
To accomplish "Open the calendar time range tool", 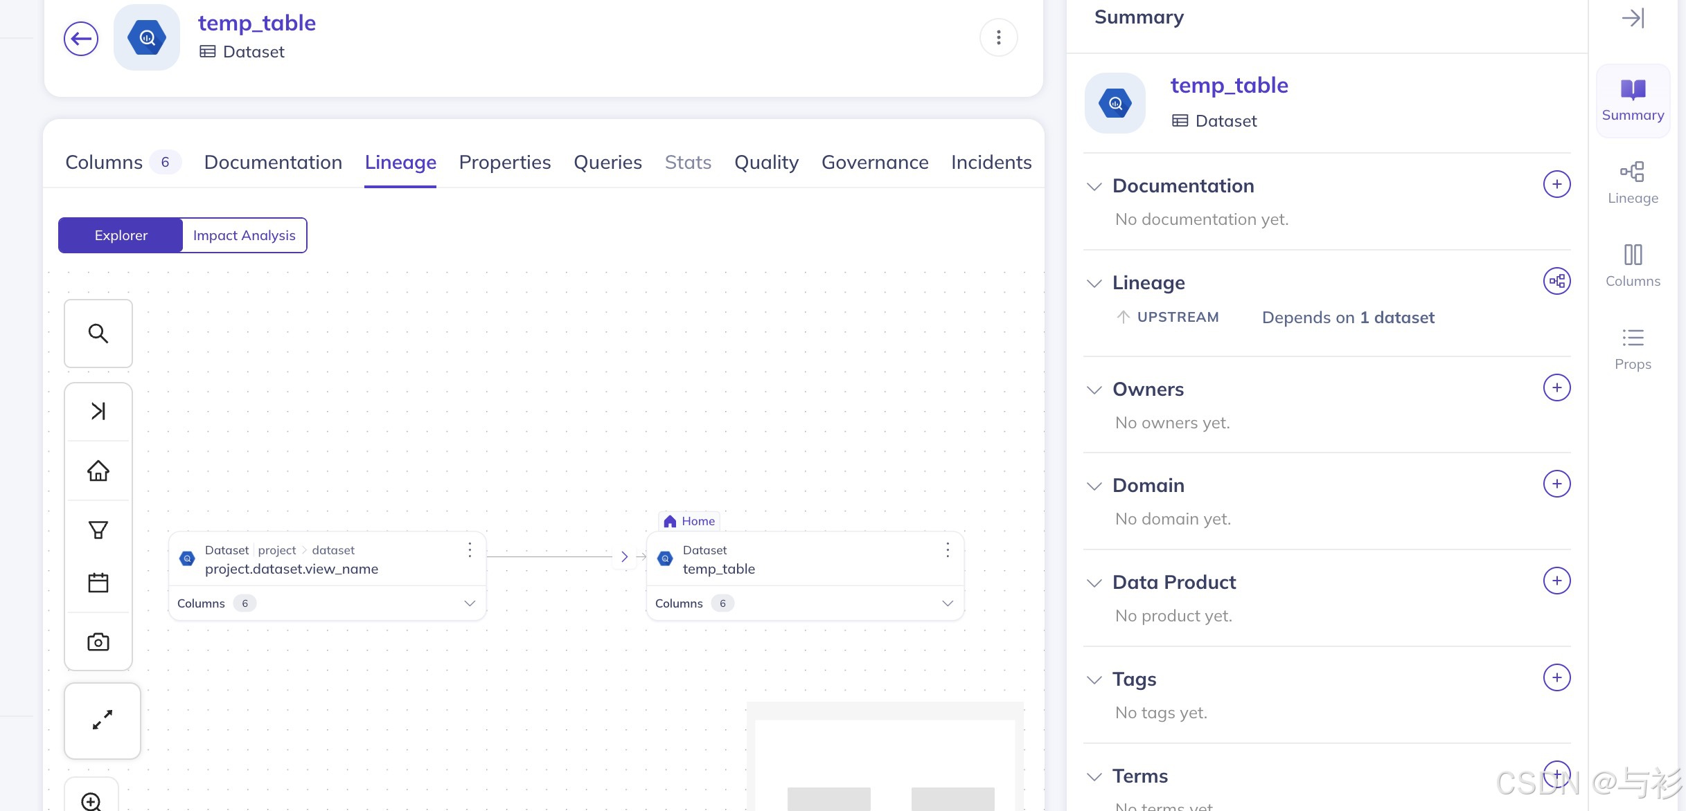I will tap(98, 583).
